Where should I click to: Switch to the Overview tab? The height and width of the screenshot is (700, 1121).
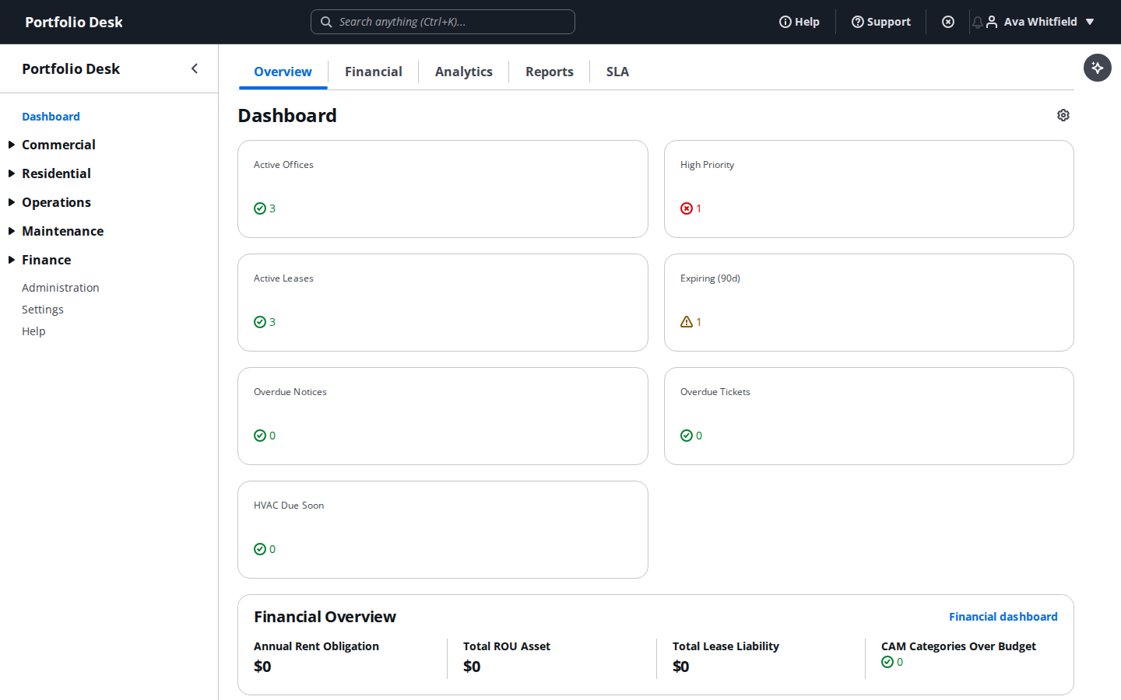coord(283,72)
